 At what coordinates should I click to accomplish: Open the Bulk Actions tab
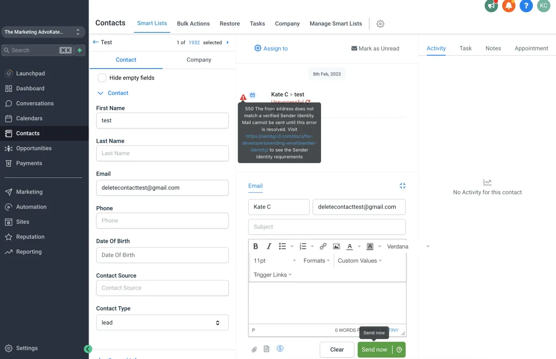(193, 24)
